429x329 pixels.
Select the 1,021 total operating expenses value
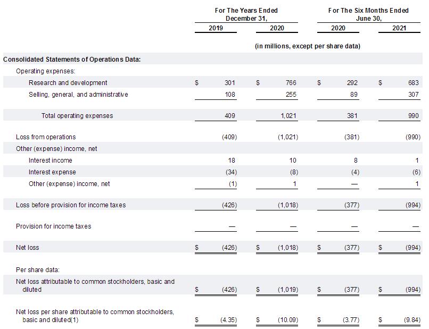[x=288, y=116]
